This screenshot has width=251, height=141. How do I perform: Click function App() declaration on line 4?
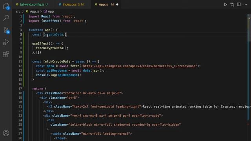41,30
